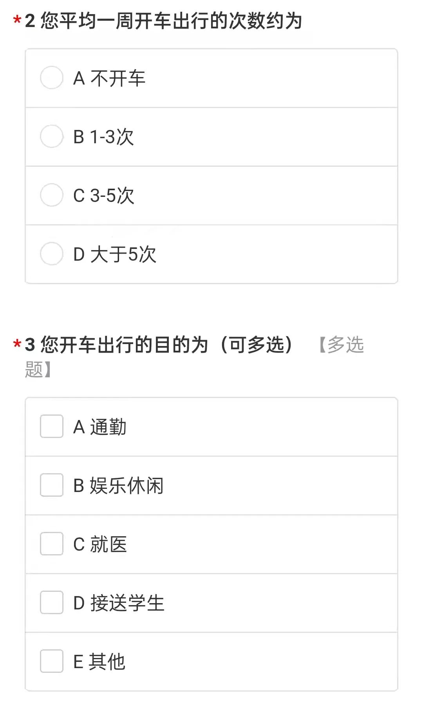
Task: Click the '1-3次' option label text
Action: 112,137
